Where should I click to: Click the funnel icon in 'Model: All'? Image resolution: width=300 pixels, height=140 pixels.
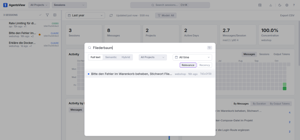point(159,15)
